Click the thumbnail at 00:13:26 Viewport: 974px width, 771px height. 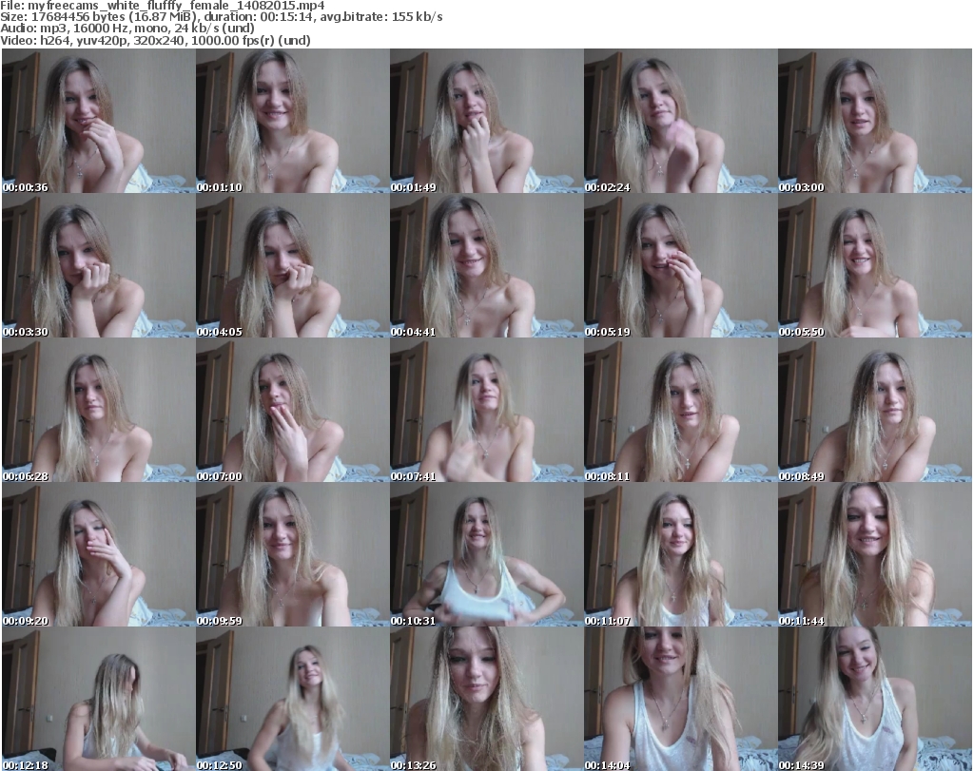[x=486, y=699]
